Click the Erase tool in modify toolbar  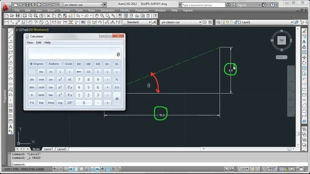[x=304, y=31]
